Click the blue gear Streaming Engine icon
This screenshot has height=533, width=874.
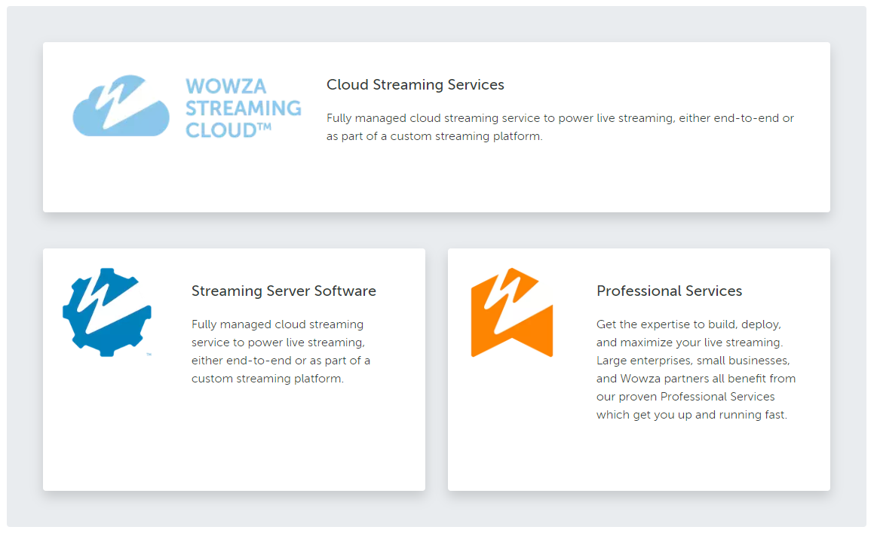(107, 312)
